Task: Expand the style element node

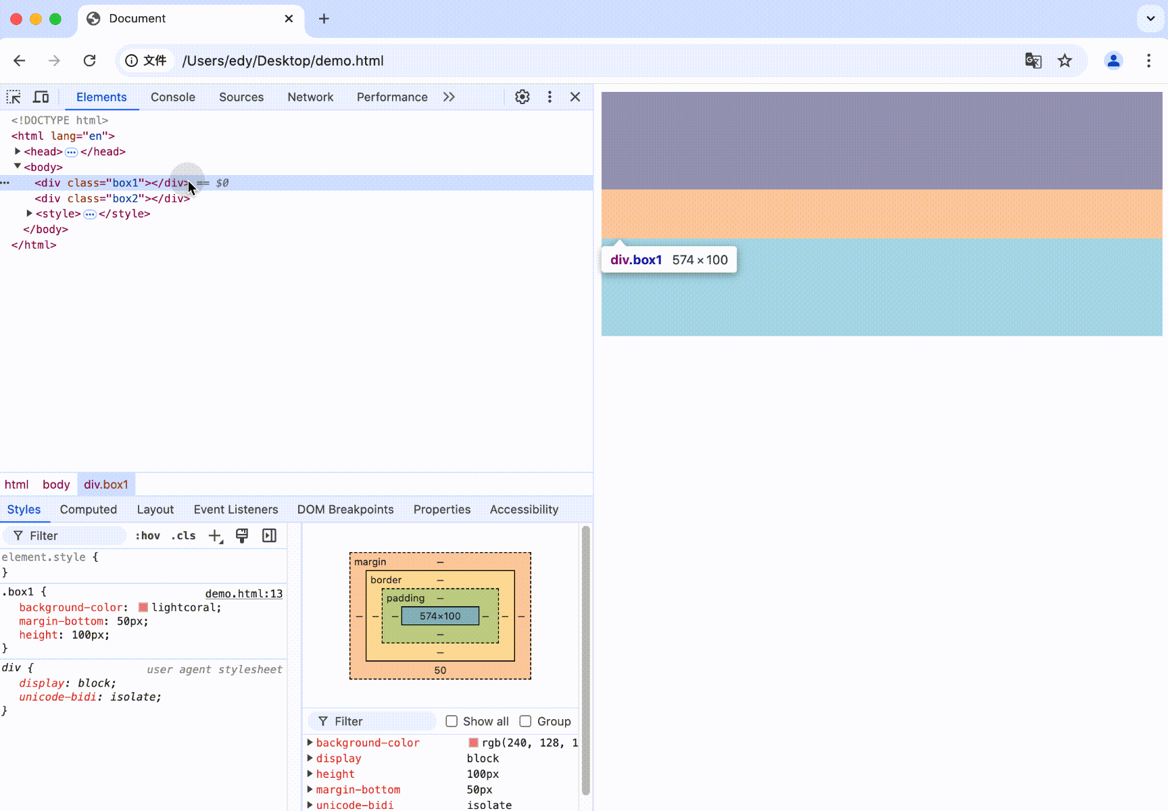Action: tap(30, 214)
